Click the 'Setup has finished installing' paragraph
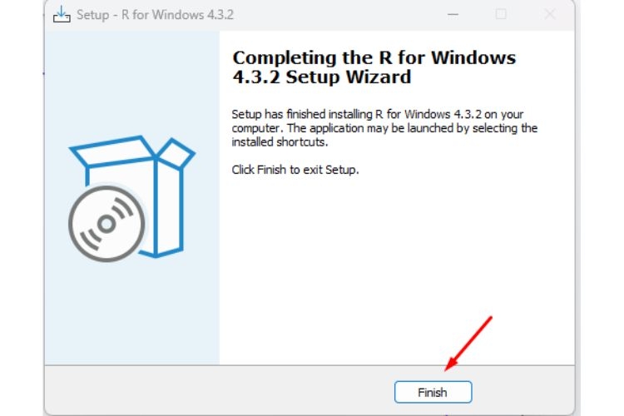This screenshot has height=416, width=624. 384,128
